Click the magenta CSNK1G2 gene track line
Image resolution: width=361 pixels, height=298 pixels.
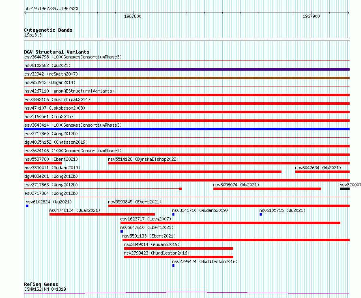pyautogui.click(x=187, y=293)
